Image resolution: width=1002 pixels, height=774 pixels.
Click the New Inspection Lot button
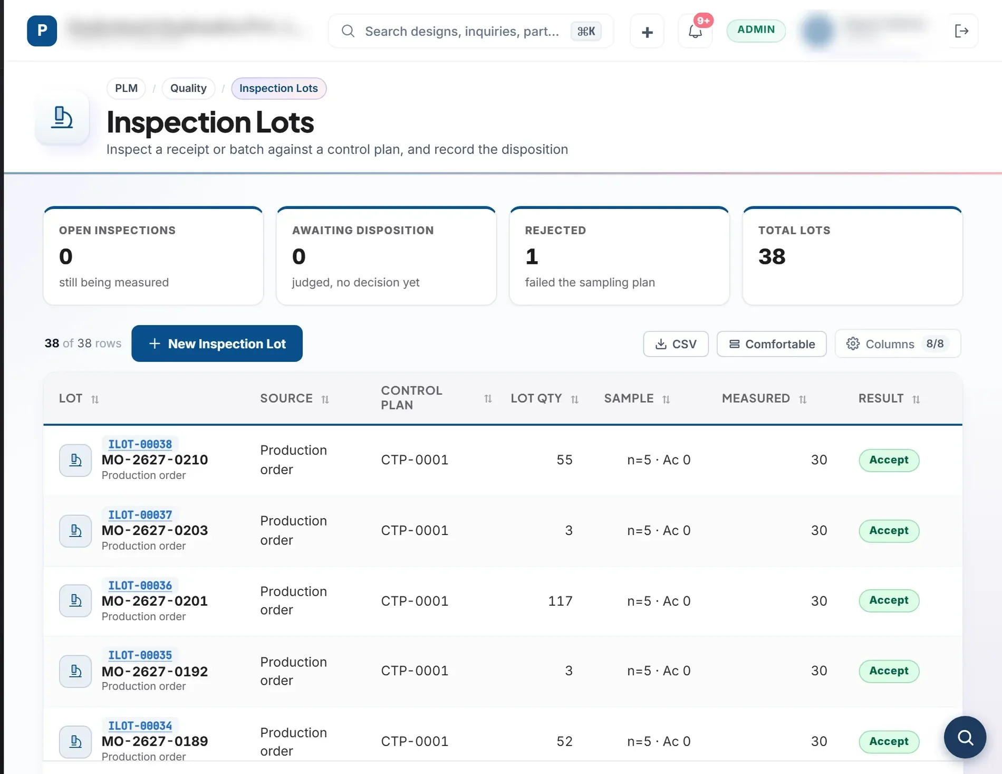pos(217,343)
